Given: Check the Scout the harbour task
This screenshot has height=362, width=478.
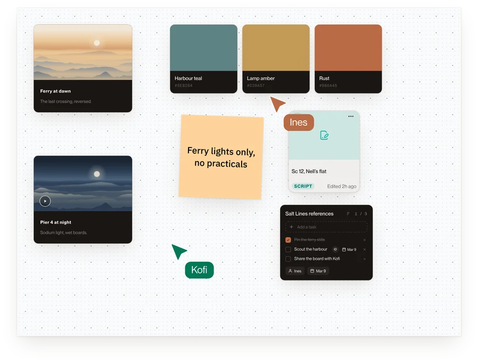Looking at the screenshot, I should tap(288, 250).
